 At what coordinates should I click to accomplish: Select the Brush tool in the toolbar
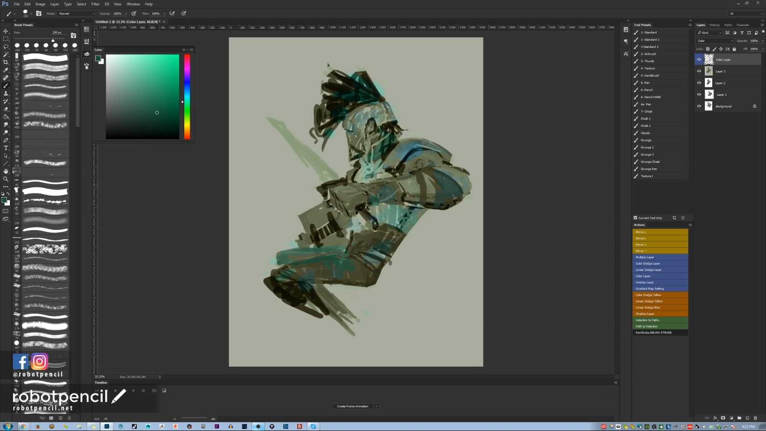tap(6, 86)
